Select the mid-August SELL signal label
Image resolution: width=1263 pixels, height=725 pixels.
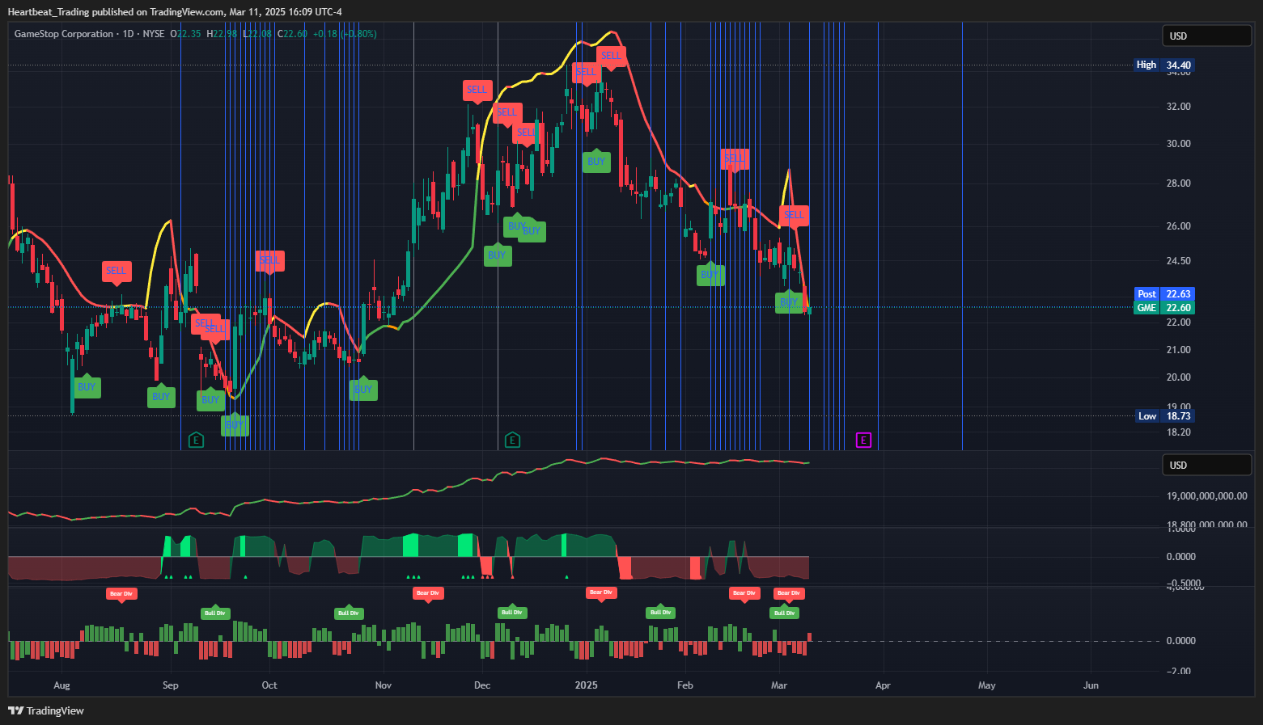pyautogui.click(x=117, y=272)
